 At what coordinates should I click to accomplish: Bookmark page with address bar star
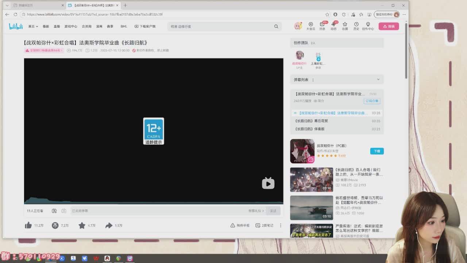point(327,14)
